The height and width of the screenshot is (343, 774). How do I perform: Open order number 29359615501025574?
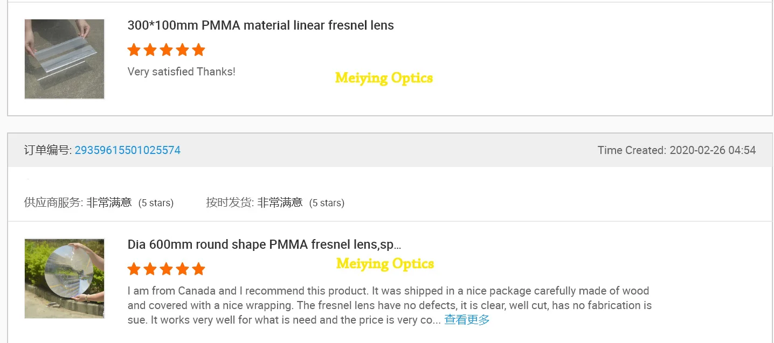tap(127, 150)
